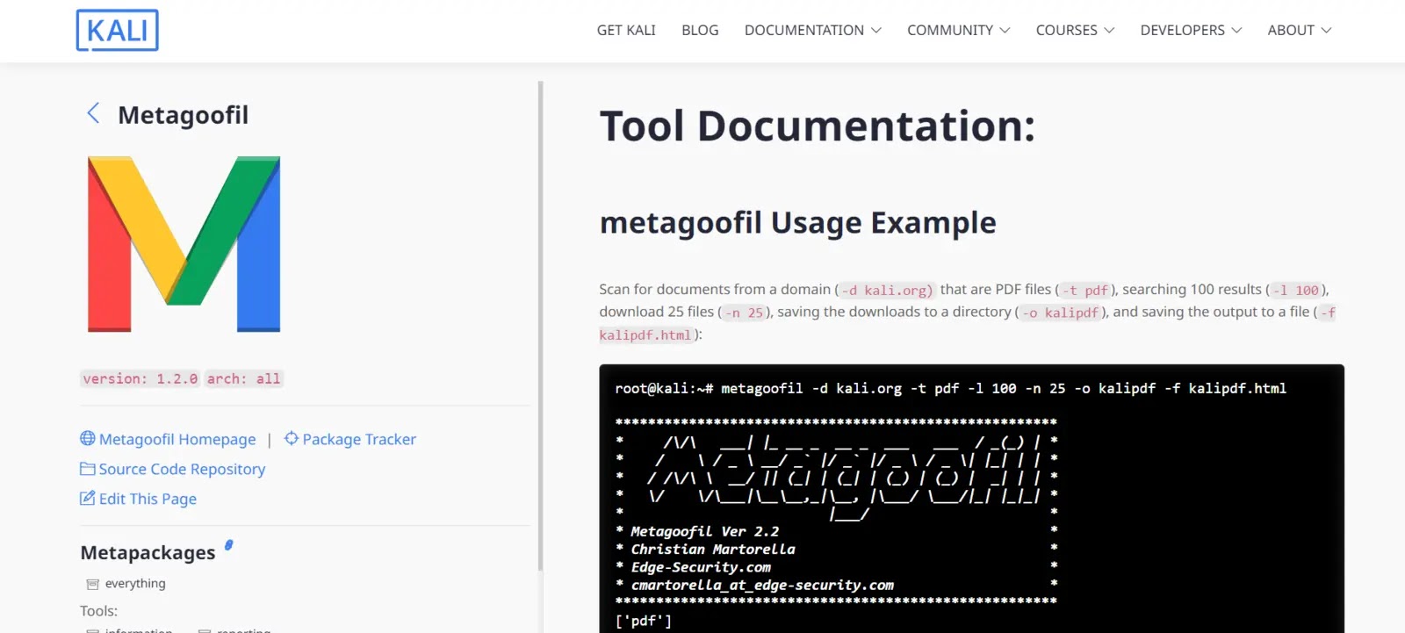Expand the ABOUT menu
Viewport: 1405px width, 633px height.
(1300, 30)
